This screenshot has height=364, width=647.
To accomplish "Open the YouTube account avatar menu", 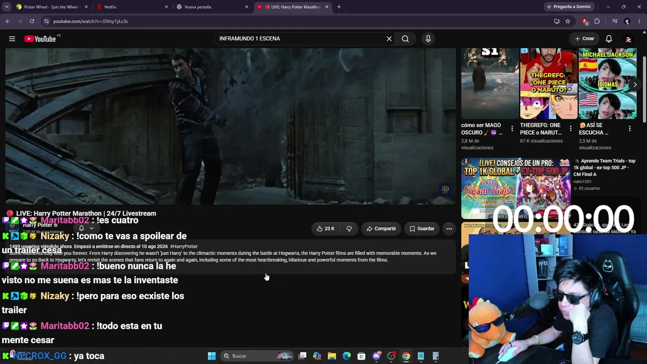I will click(628, 39).
